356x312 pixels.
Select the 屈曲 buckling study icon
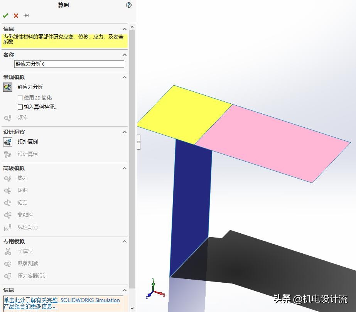tap(7, 190)
